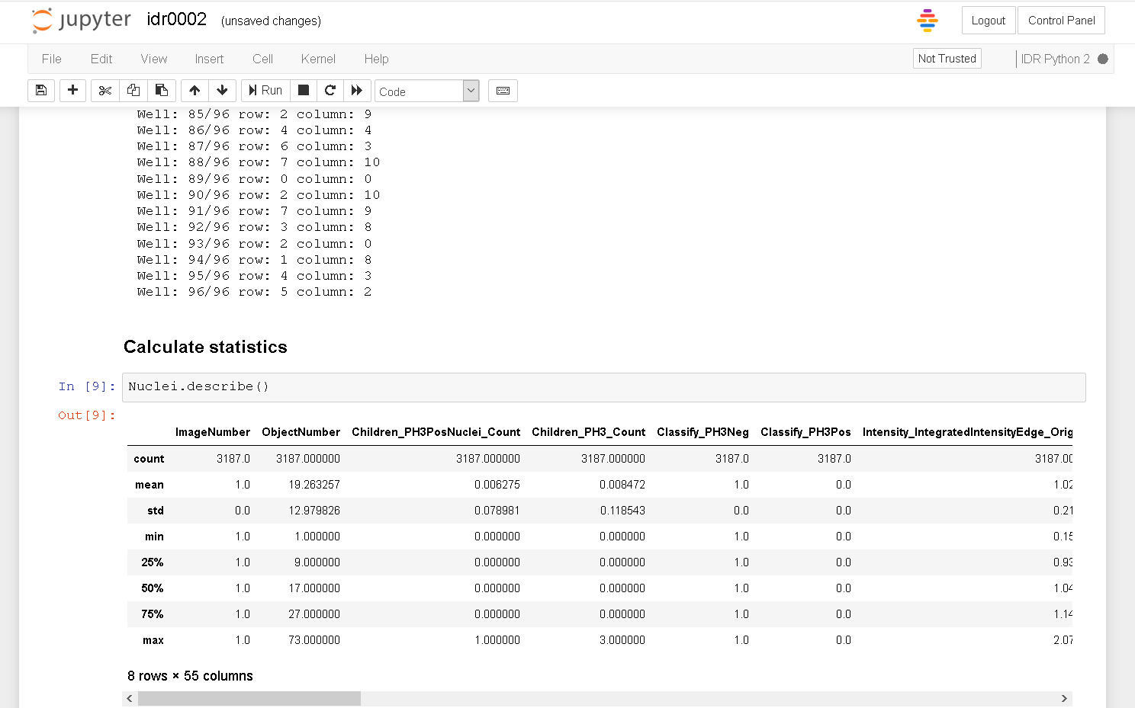Click the Nuclei.describe() code cell input

(603, 386)
